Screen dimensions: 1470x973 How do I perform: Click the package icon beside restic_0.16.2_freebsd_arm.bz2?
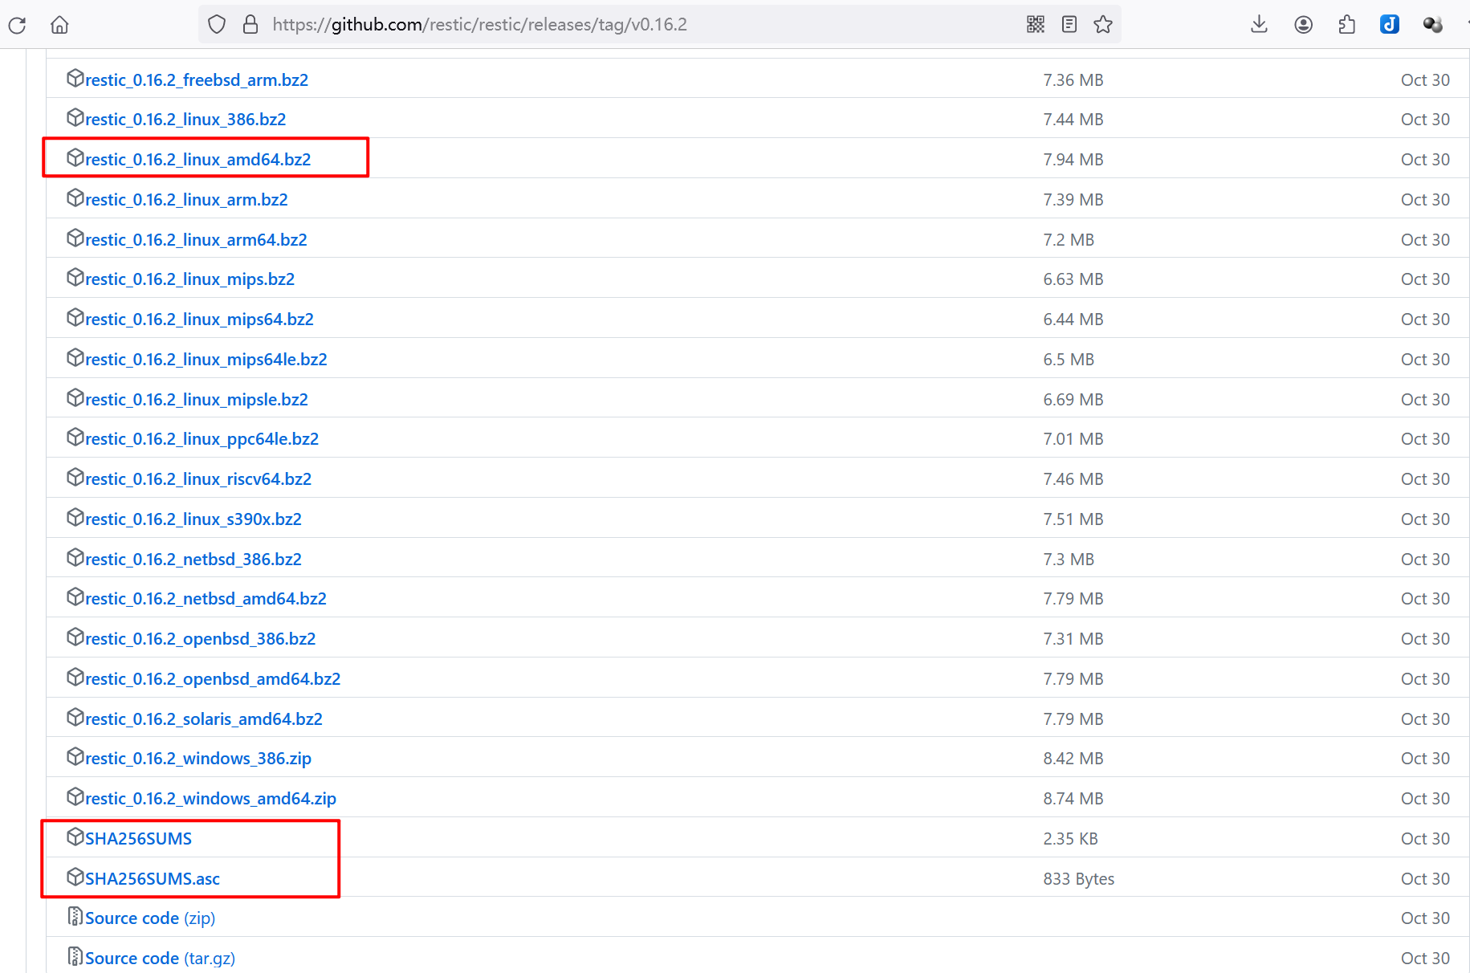click(75, 79)
